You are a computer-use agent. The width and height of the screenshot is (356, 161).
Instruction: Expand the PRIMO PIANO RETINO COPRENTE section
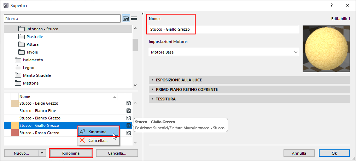click(x=153, y=89)
